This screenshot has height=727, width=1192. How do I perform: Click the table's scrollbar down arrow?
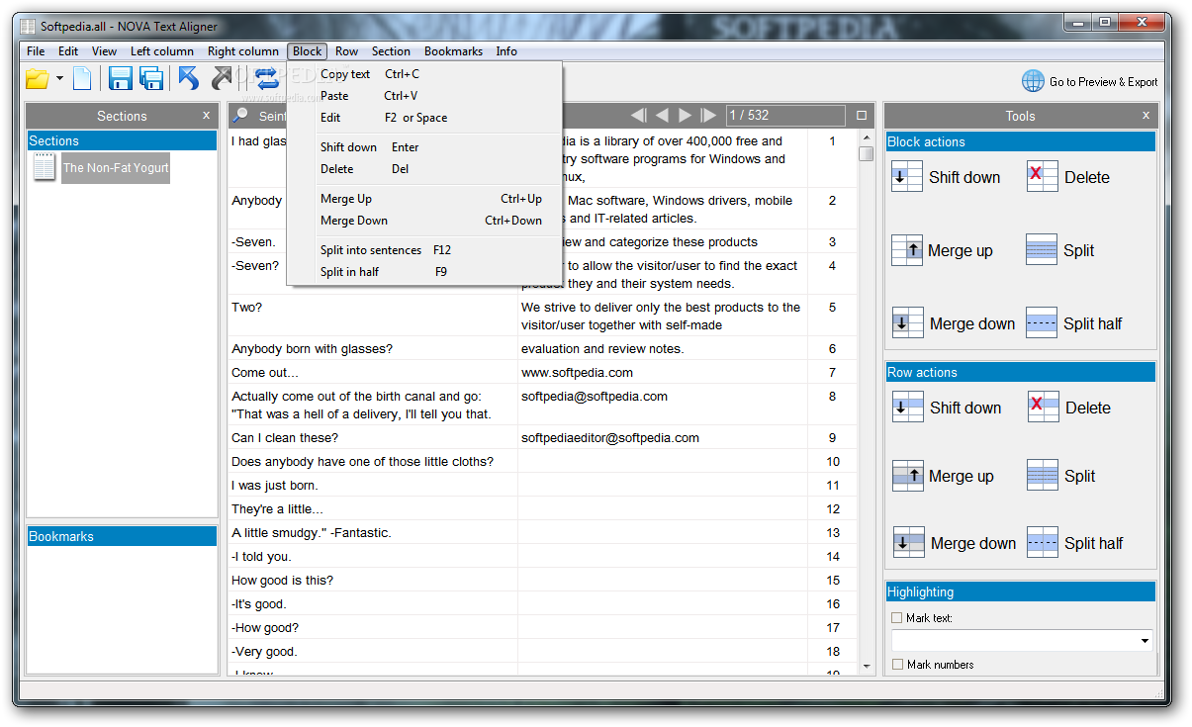[x=867, y=667]
